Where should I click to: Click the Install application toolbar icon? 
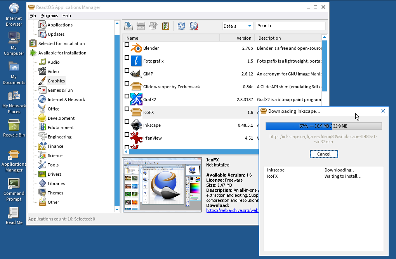128,26
